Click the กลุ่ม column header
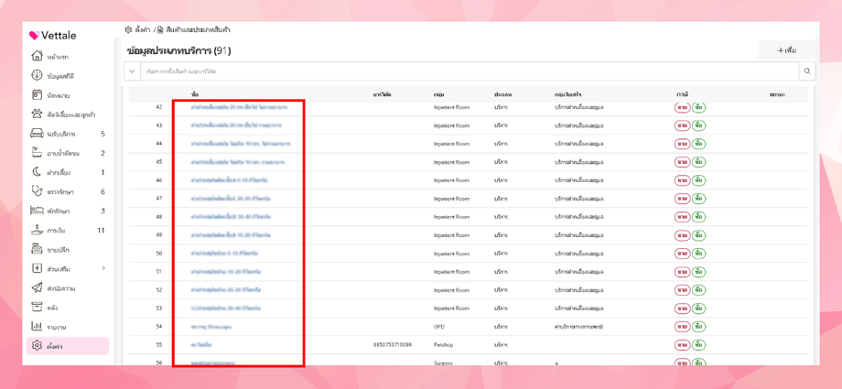 pyautogui.click(x=438, y=94)
